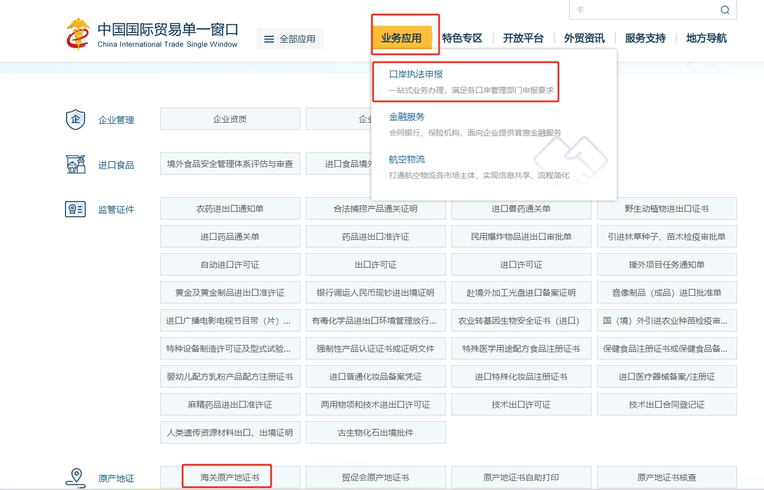Screen dimensions: 764x490
Task: Click the search magnifier icon
Action: click(x=725, y=10)
